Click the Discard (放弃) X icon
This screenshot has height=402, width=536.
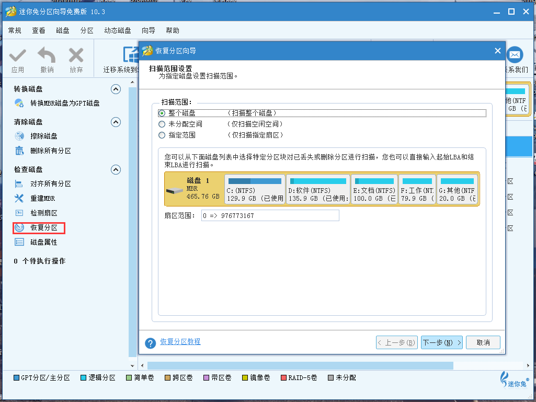[76, 55]
